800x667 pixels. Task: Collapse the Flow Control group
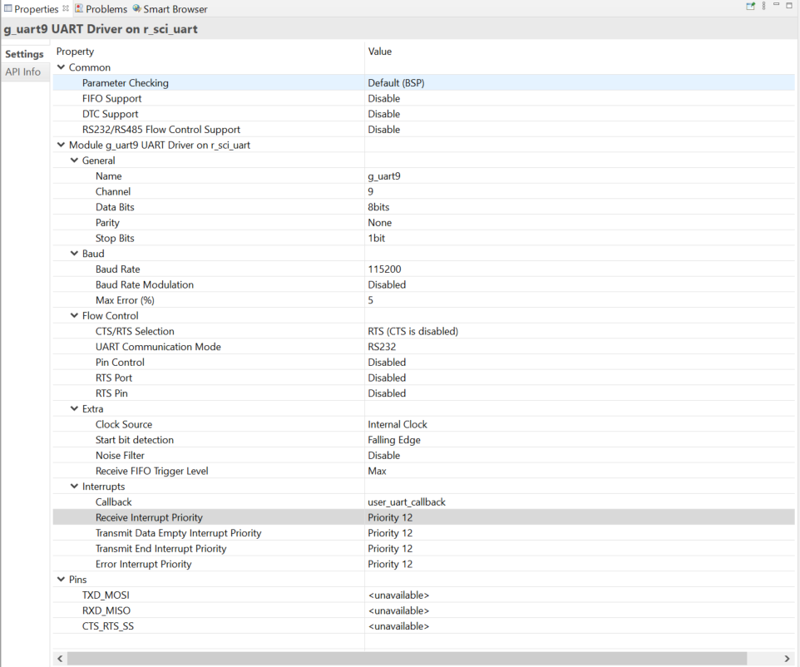(75, 315)
